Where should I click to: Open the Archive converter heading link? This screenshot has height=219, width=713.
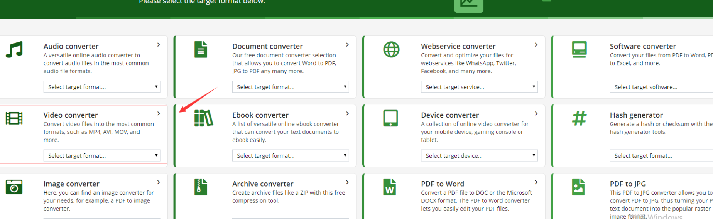coord(263,184)
